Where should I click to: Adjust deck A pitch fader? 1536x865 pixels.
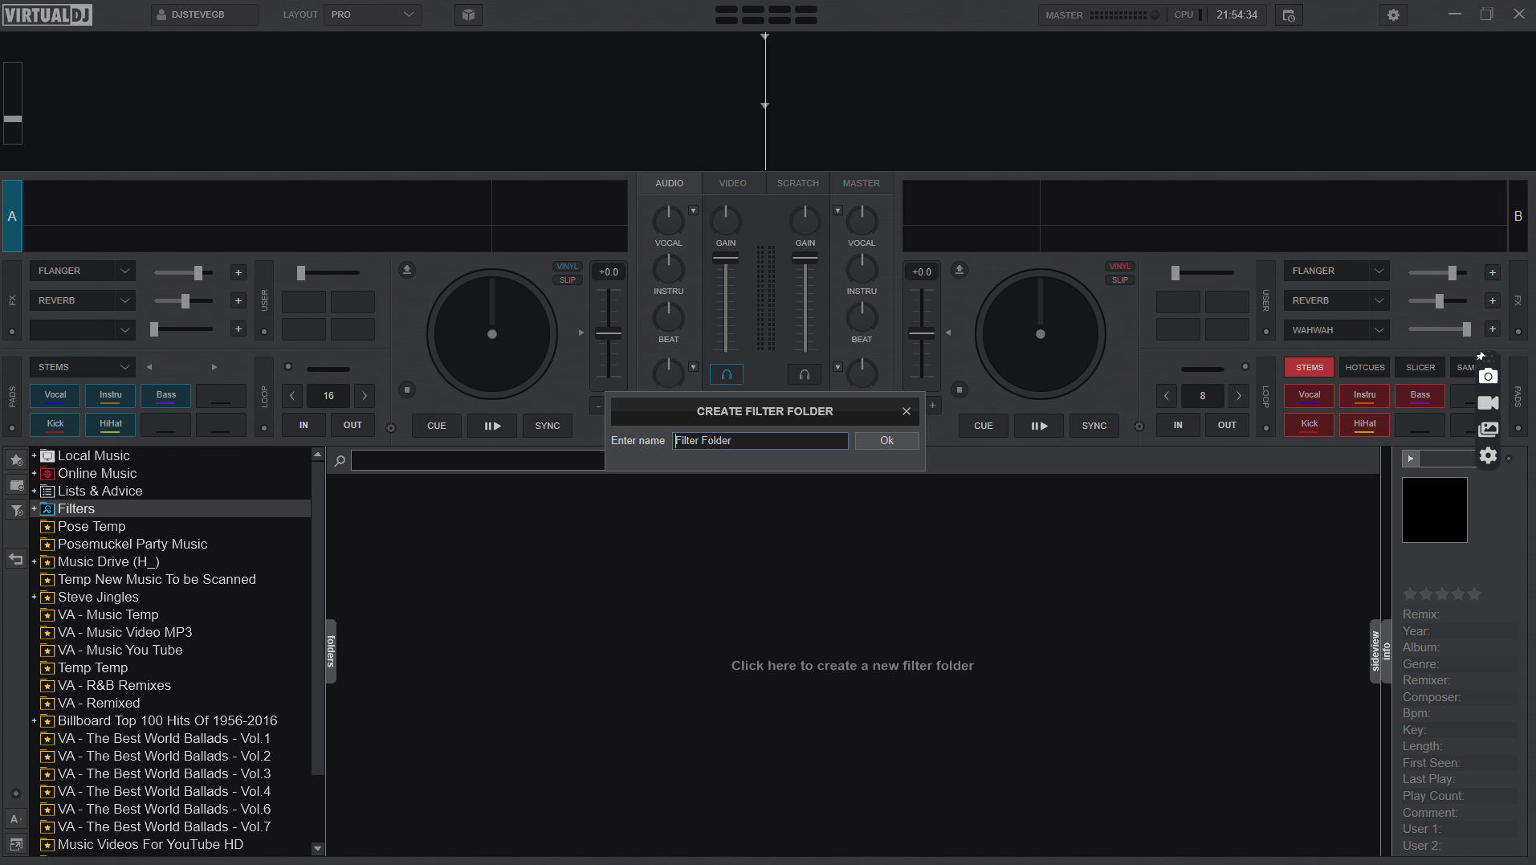click(x=609, y=333)
